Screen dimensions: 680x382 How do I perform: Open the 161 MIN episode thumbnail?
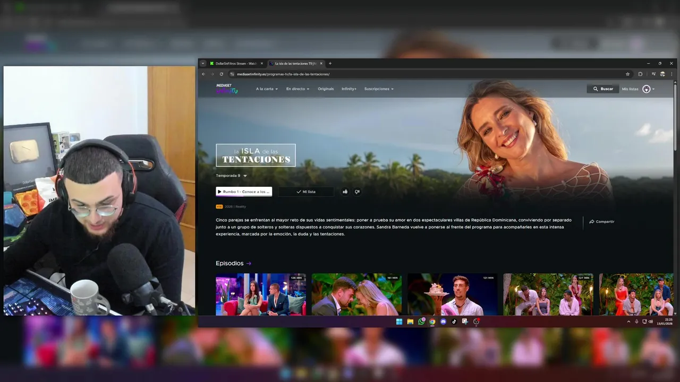click(357, 294)
